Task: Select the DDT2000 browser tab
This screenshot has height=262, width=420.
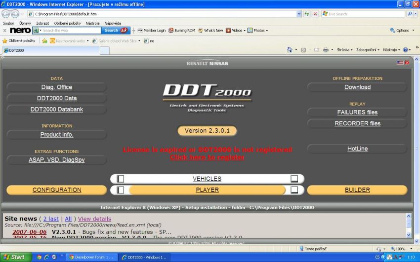Action: pos(51,50)
